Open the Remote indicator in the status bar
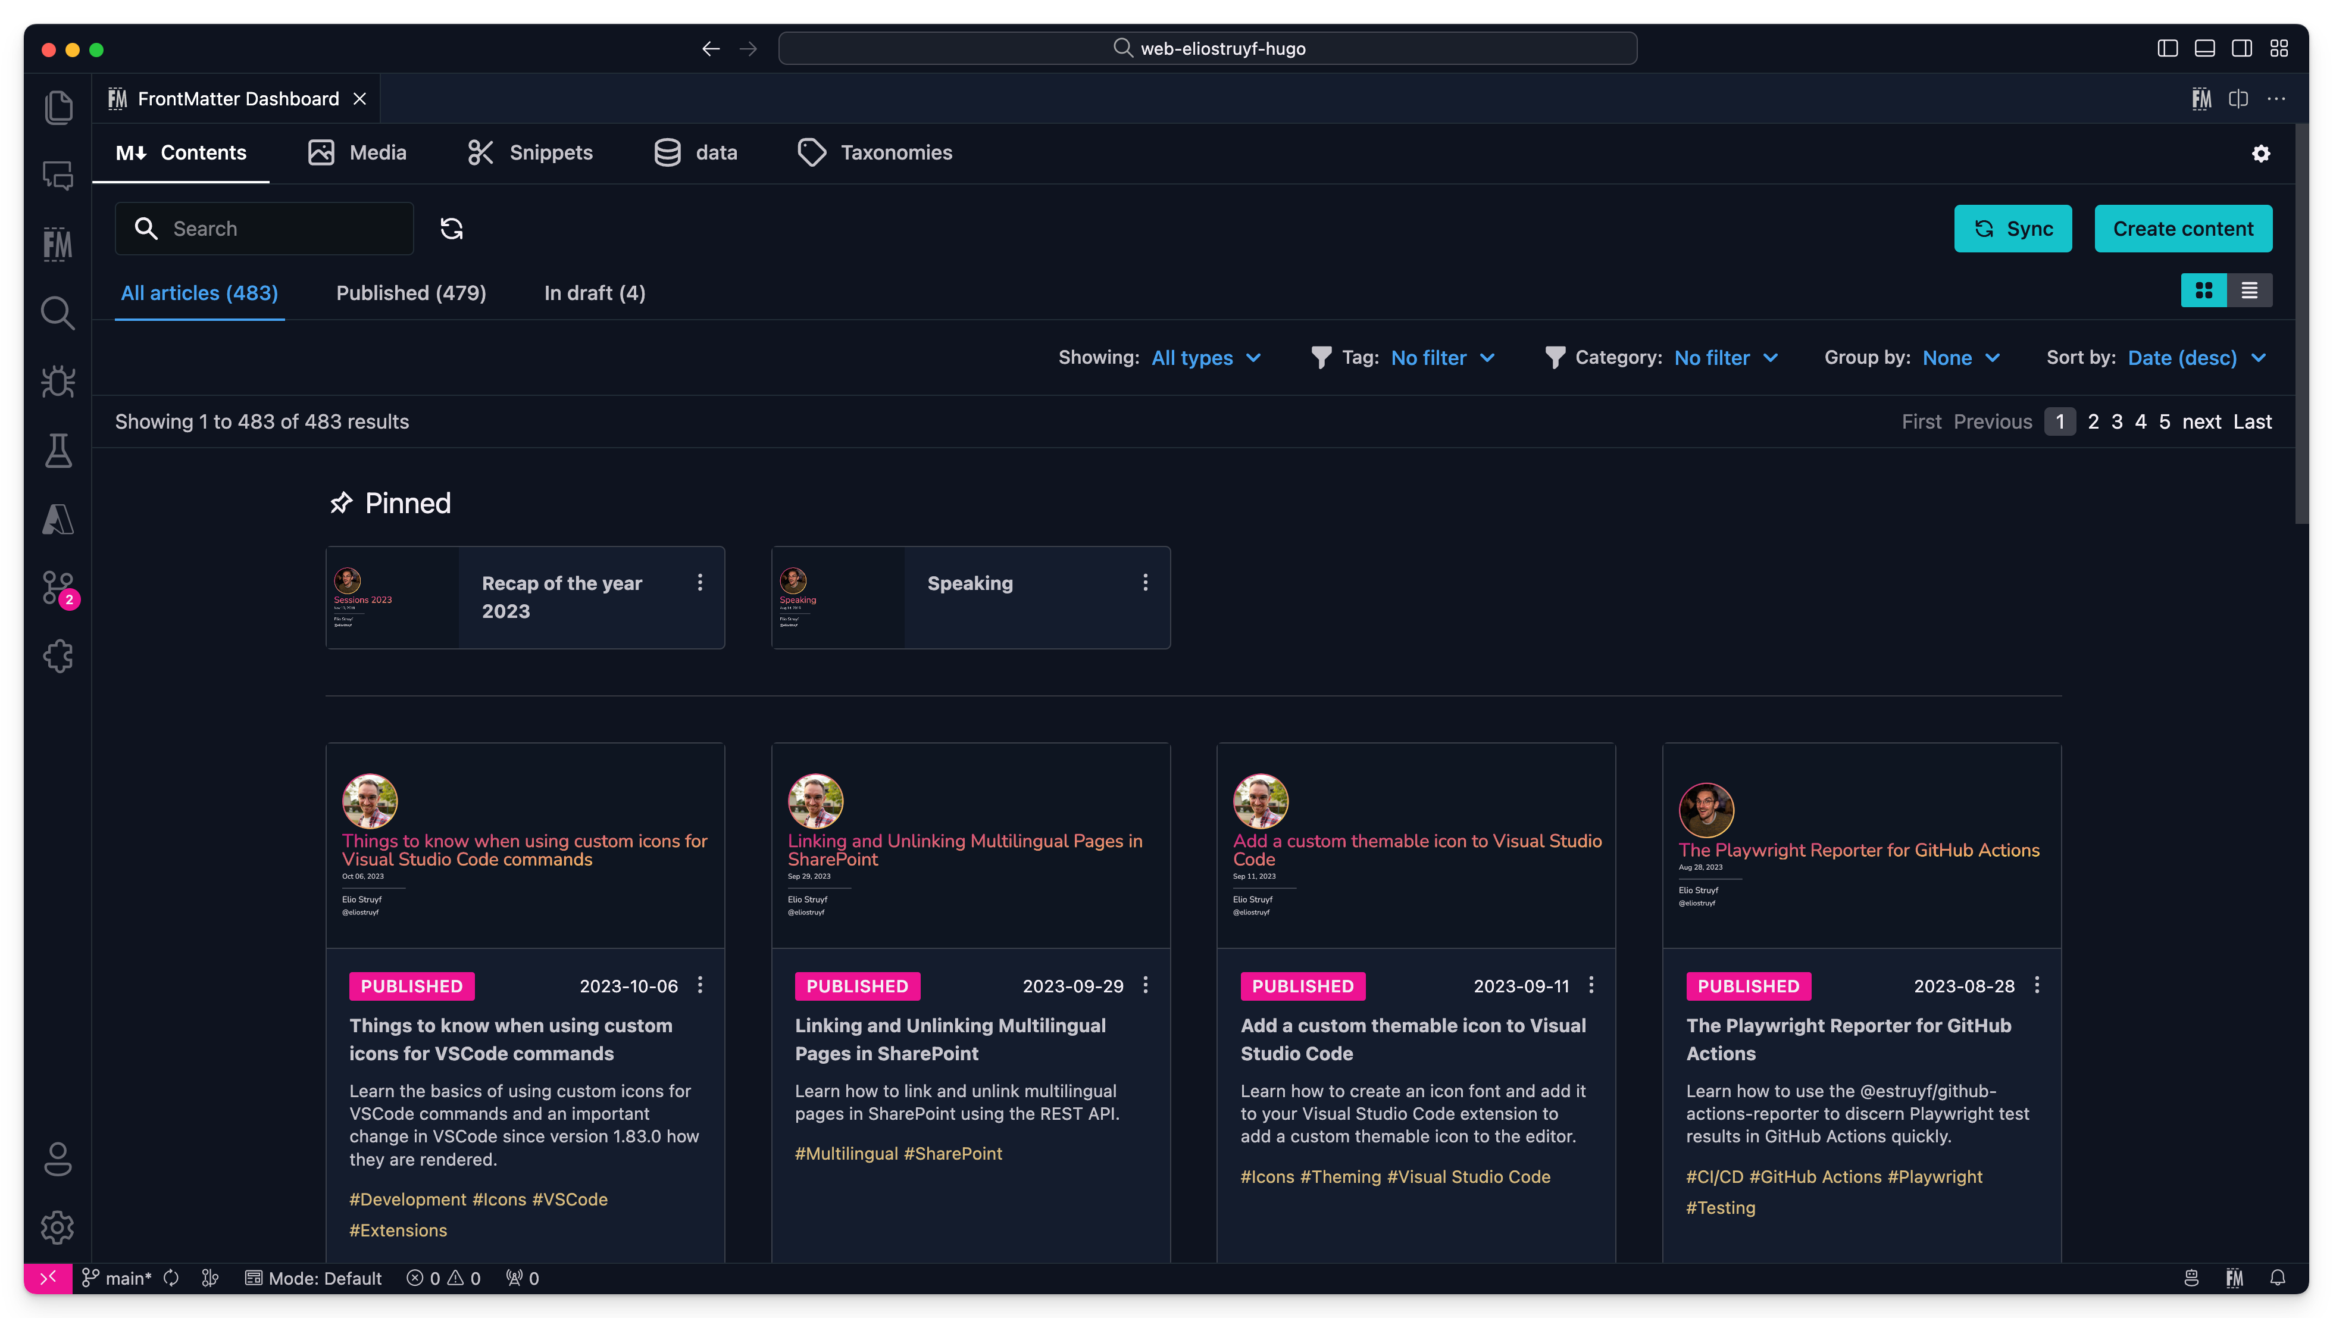 pos(49,1278)
